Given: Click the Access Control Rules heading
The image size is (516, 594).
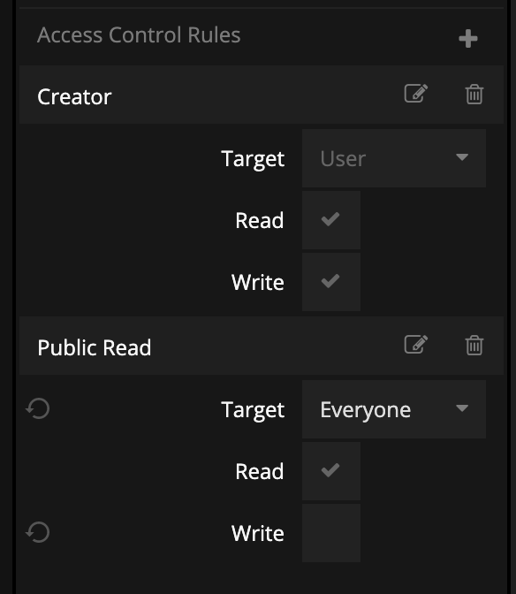Looking at the screenshot, I should (x=139, y=35).
